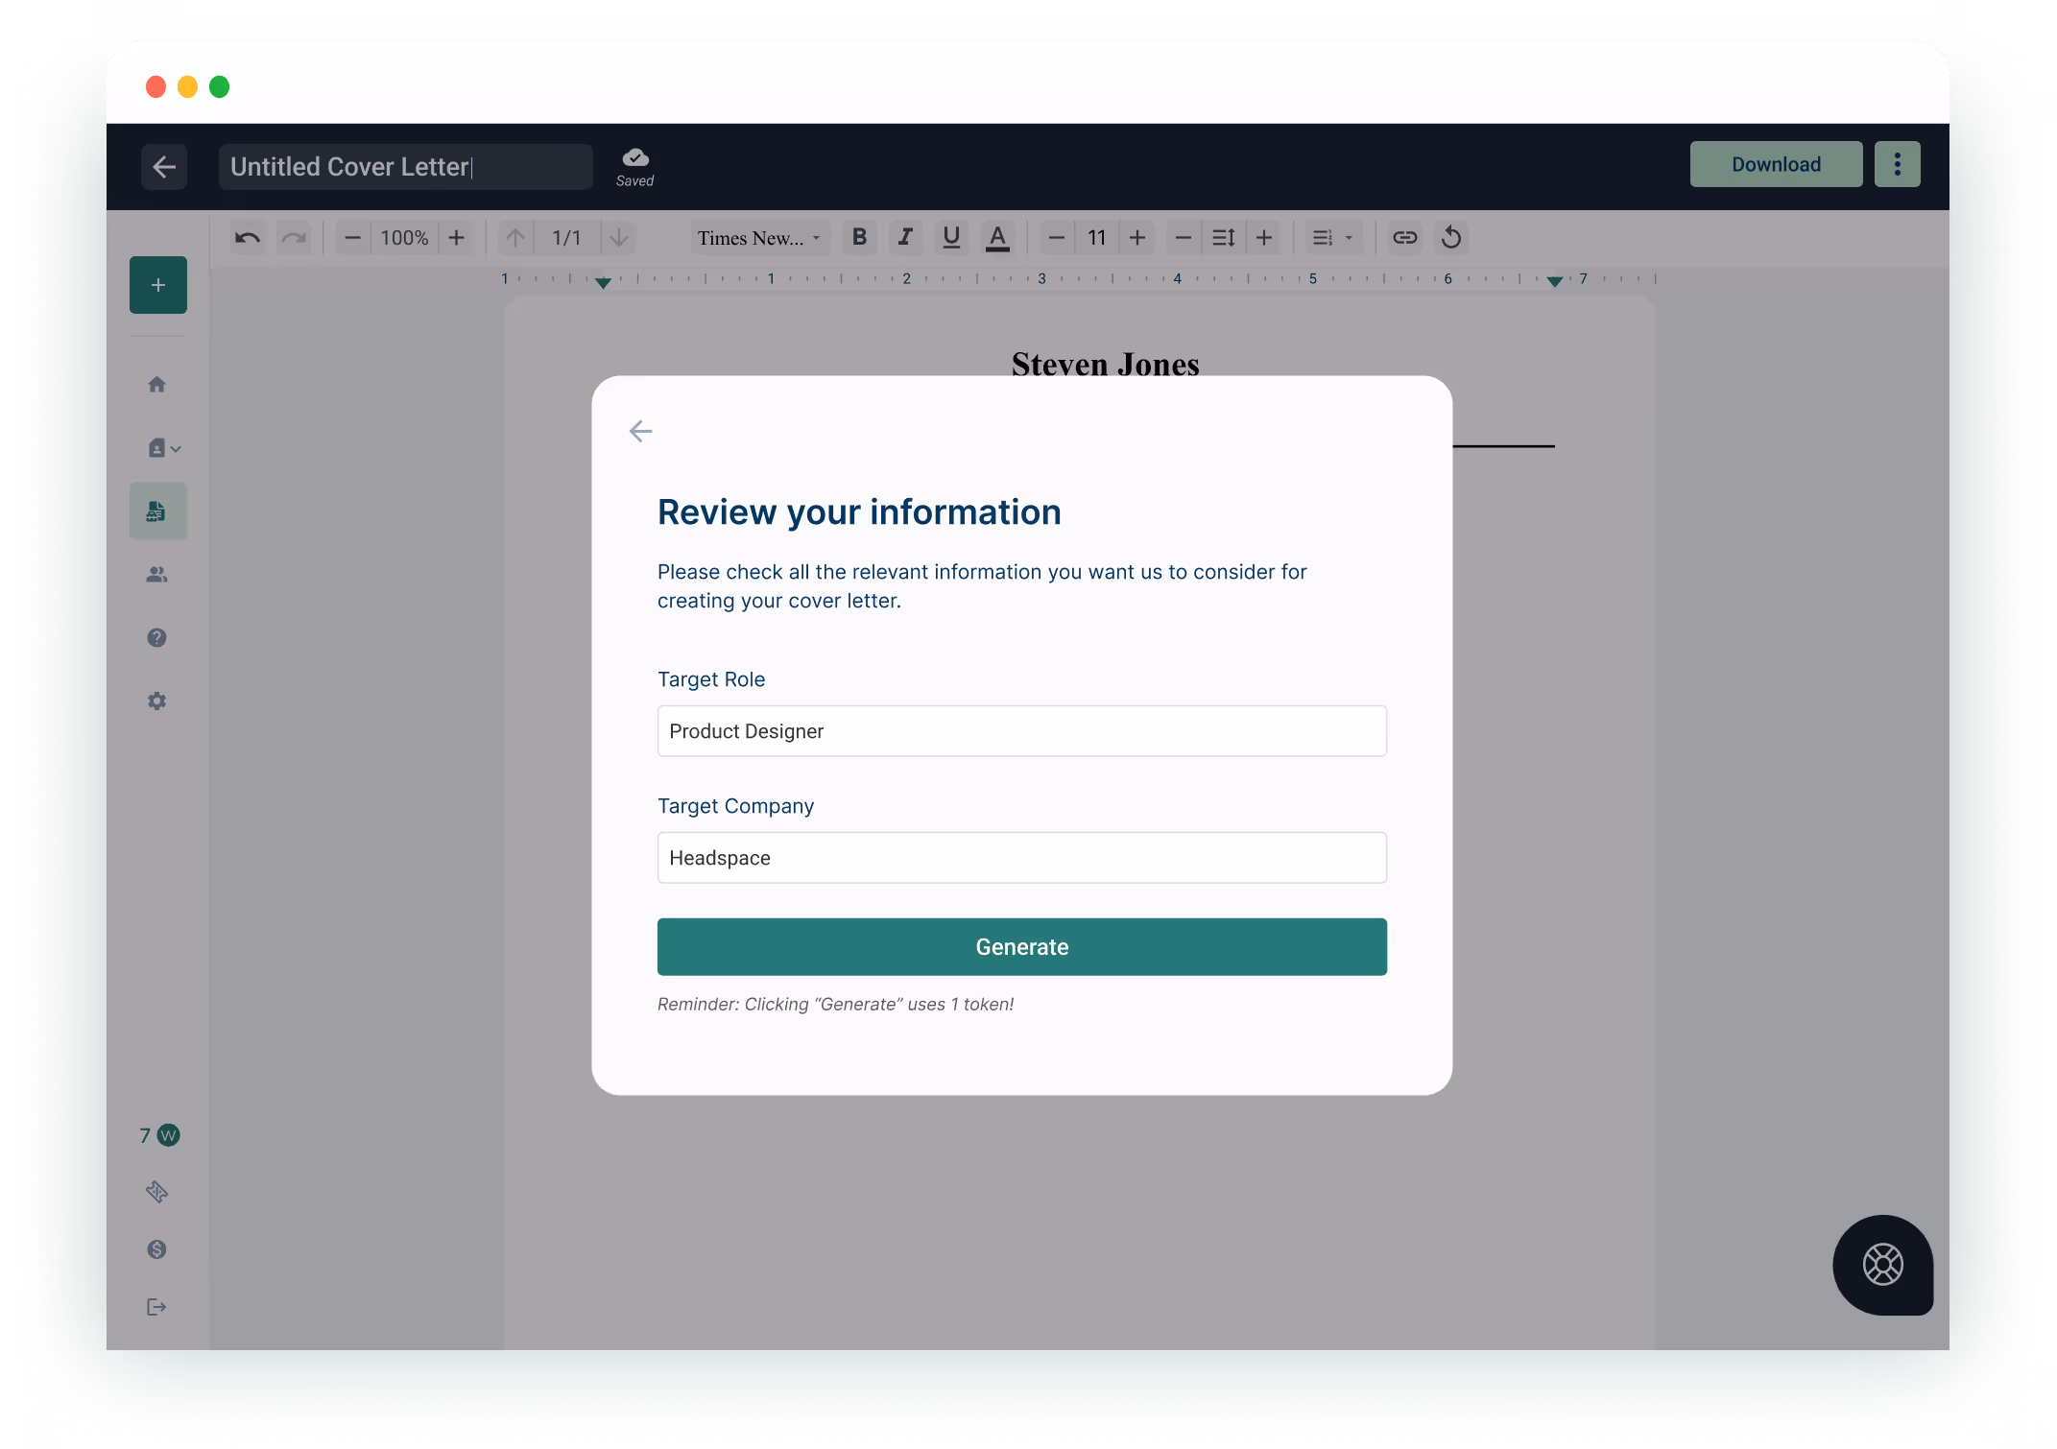Screen dimensions: 2057x1449
Task: Go back using the dialog arrow
Action: click(640, 431)
